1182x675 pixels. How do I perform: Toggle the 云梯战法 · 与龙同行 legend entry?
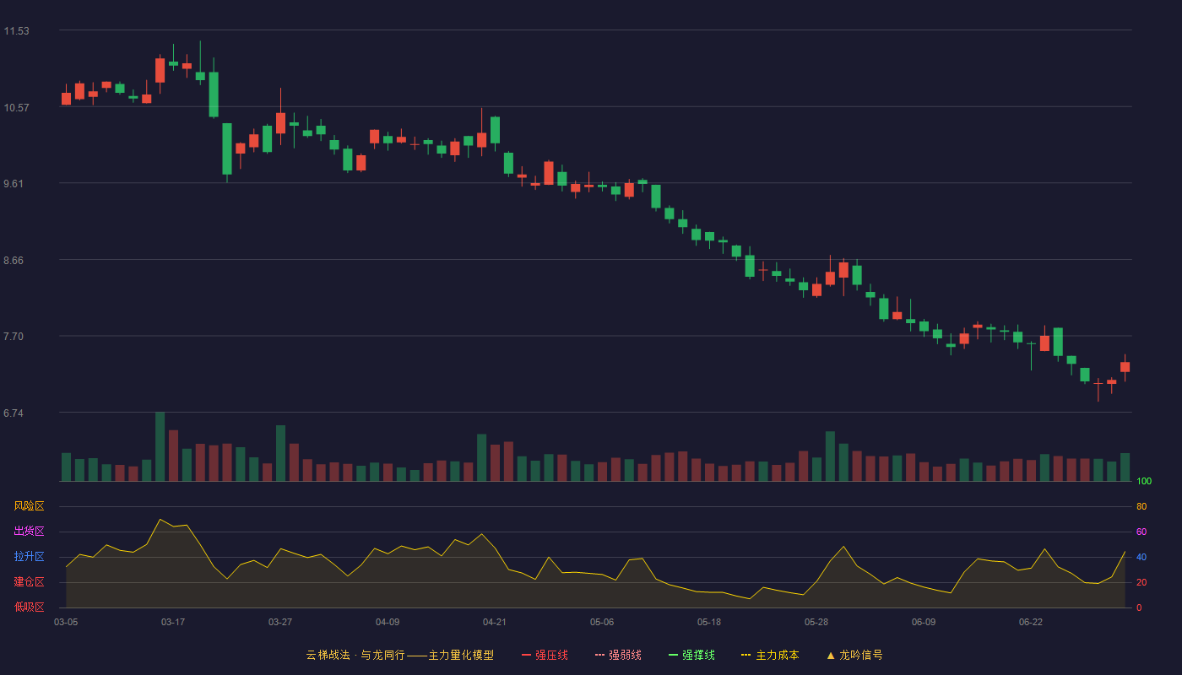(400, 655)
